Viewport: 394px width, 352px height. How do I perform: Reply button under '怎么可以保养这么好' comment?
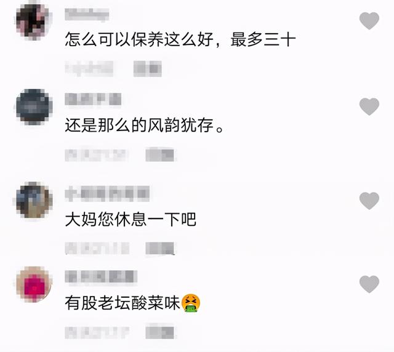[x=148, y=68]
